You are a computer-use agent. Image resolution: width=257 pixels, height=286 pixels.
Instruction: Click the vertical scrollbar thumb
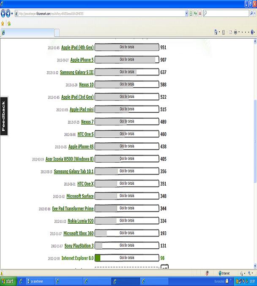coord(255,141)
